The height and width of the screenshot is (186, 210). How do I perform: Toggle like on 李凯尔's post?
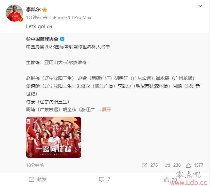[x=166, y=179]
